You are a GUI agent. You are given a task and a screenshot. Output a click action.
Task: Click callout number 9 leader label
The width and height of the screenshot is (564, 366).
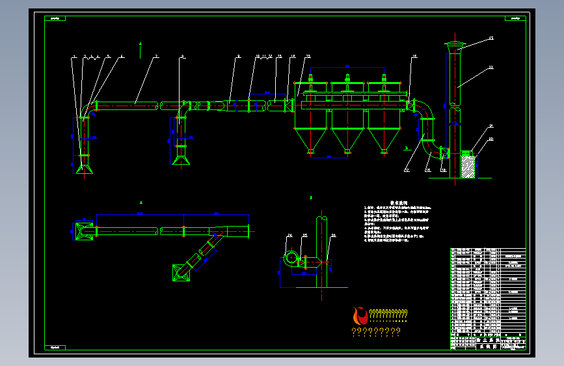pos(239,57)
